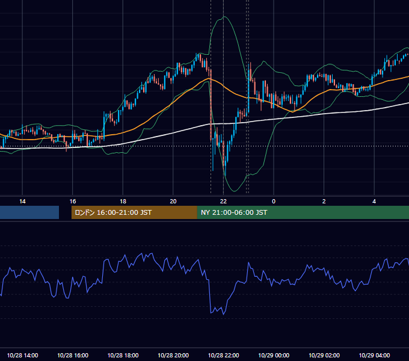
Task: Select the 2 hour axis label
Action: tap(324, 202)
